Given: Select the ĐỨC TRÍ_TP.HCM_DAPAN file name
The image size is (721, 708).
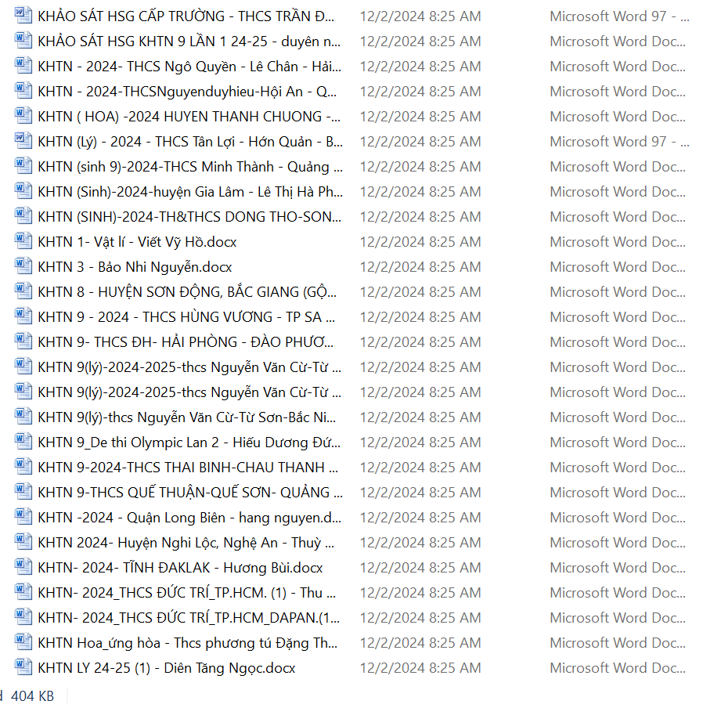Looking at the screenshot, I should tap(189, 617).
